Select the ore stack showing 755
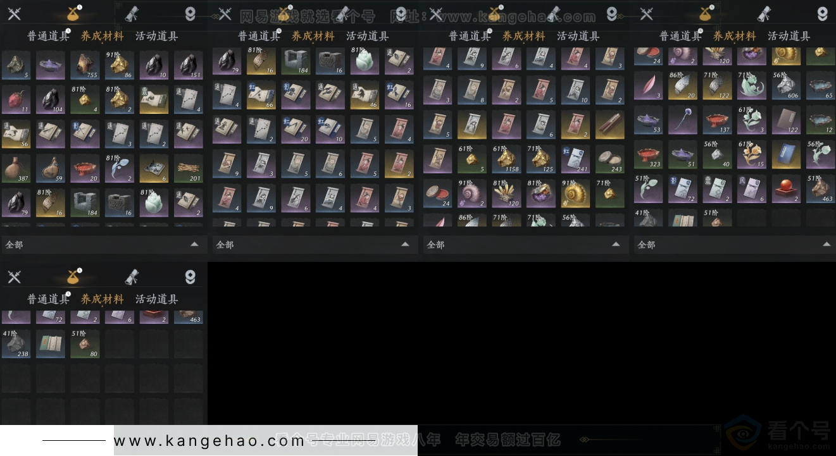 [85, 65]
